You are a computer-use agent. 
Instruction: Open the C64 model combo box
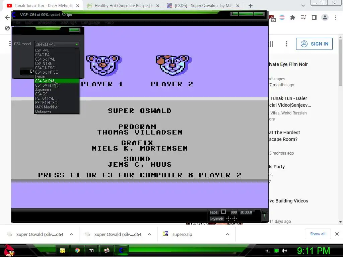click(x=56, y=45)
